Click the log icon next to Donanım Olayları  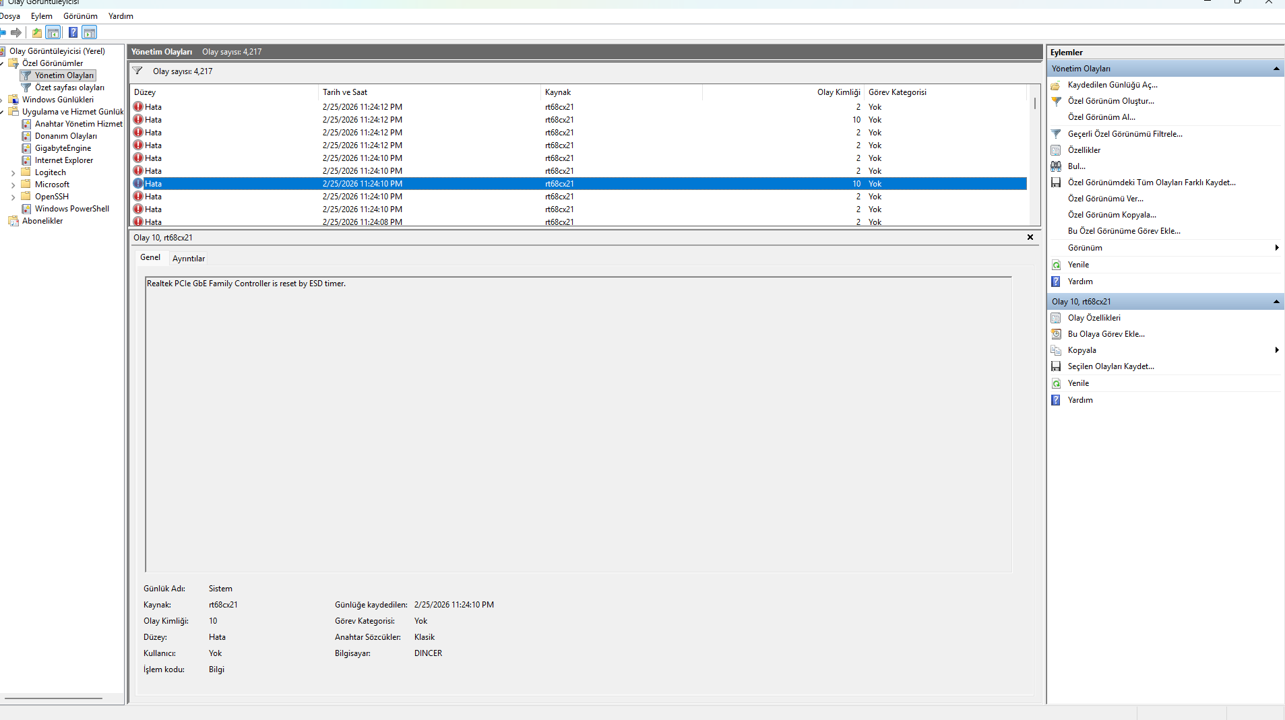26,136
